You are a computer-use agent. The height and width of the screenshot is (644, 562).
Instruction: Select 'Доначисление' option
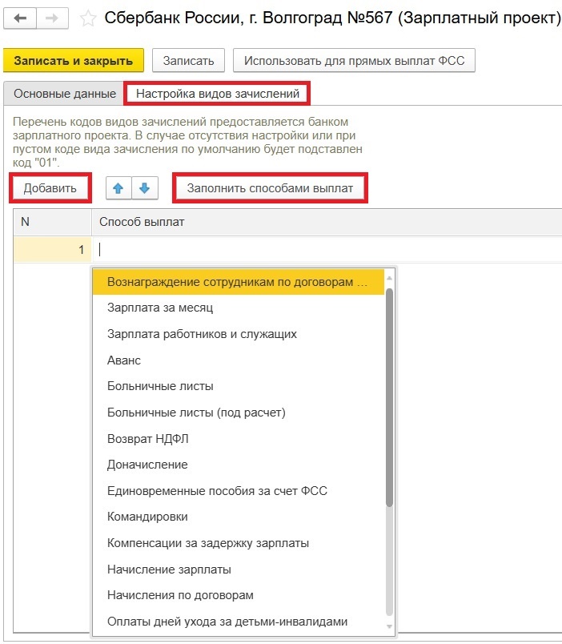238,465
